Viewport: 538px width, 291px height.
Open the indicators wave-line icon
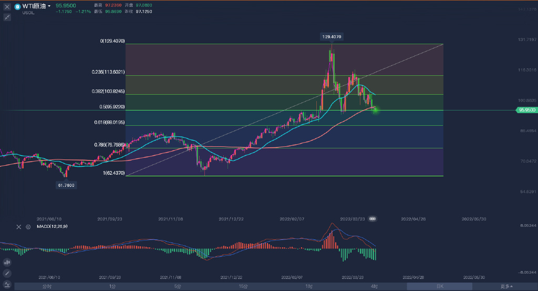pos(7,284)
